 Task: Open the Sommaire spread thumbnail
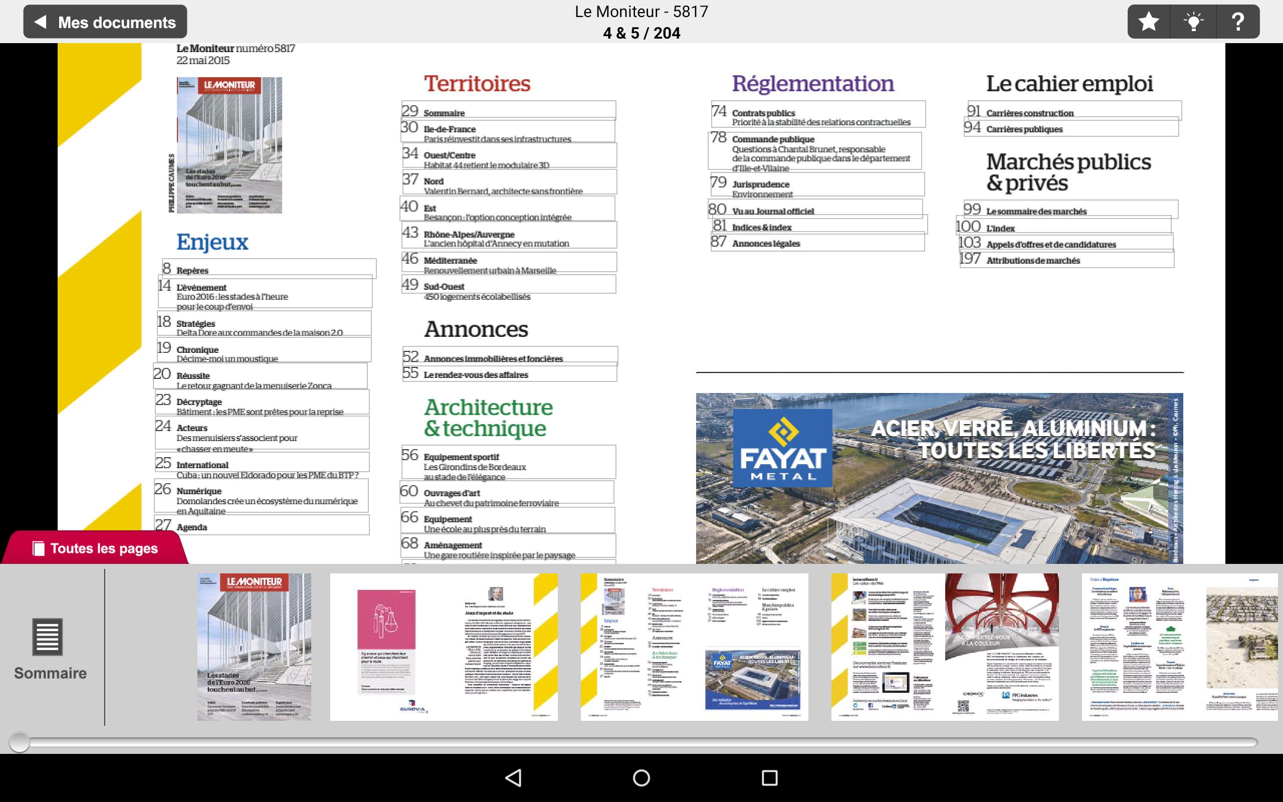click(695, 647)
